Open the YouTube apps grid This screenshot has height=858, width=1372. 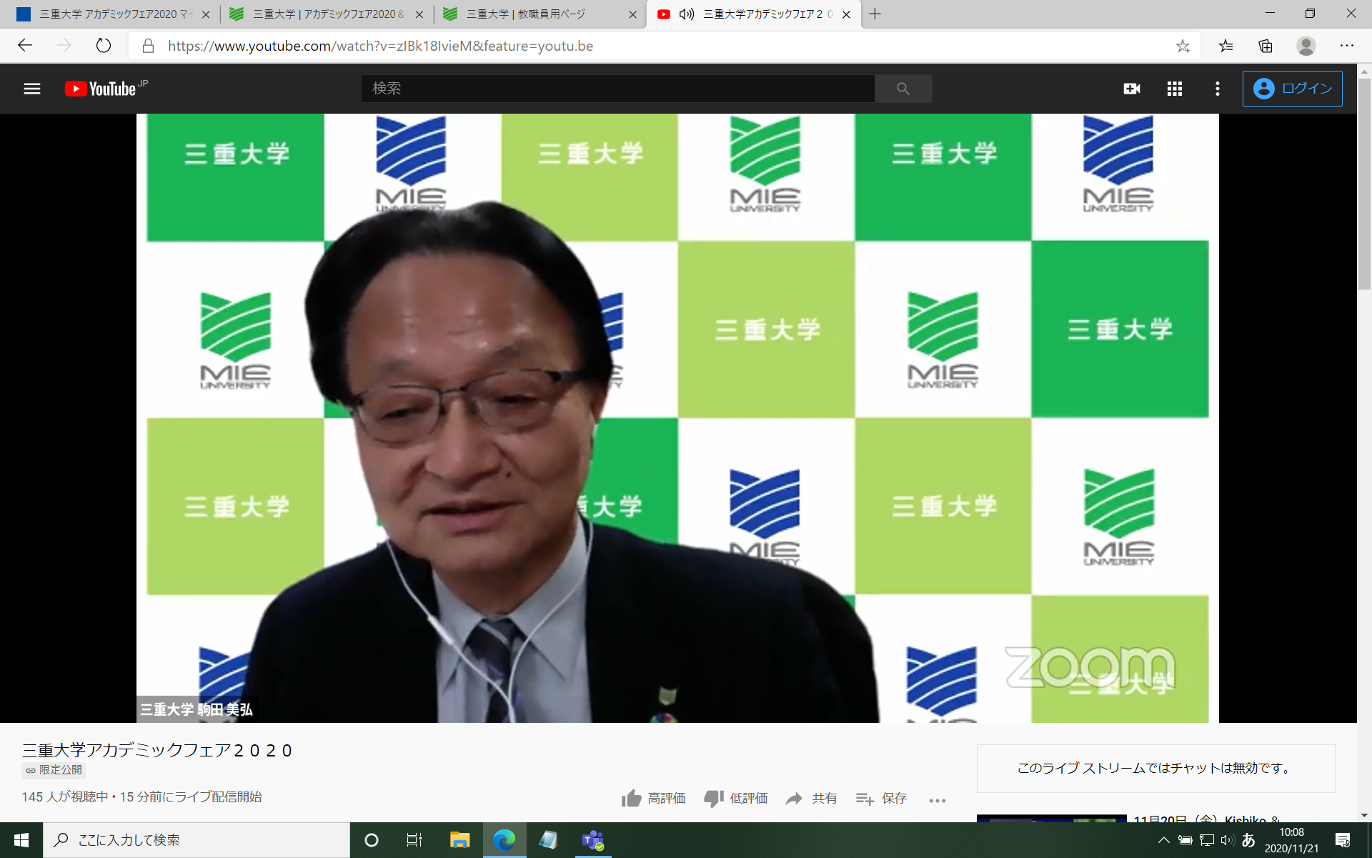pyautogui.click(x=1175, y=89)
